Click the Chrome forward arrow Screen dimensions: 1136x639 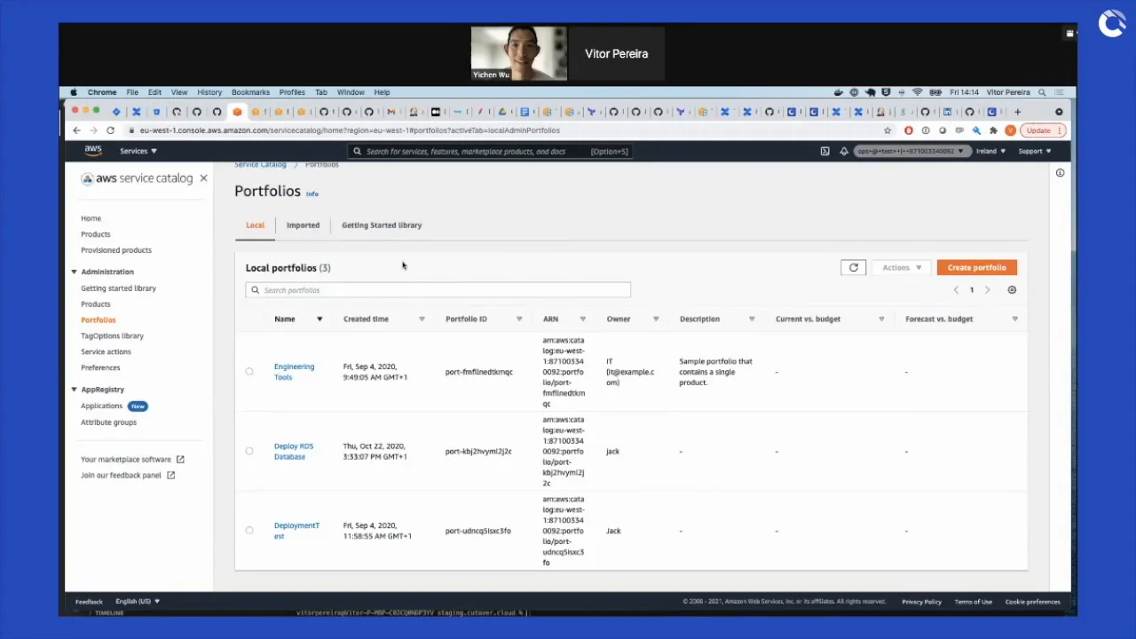(x=93, y=130)
